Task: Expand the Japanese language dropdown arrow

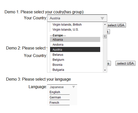Action: [x=74, y=87]
